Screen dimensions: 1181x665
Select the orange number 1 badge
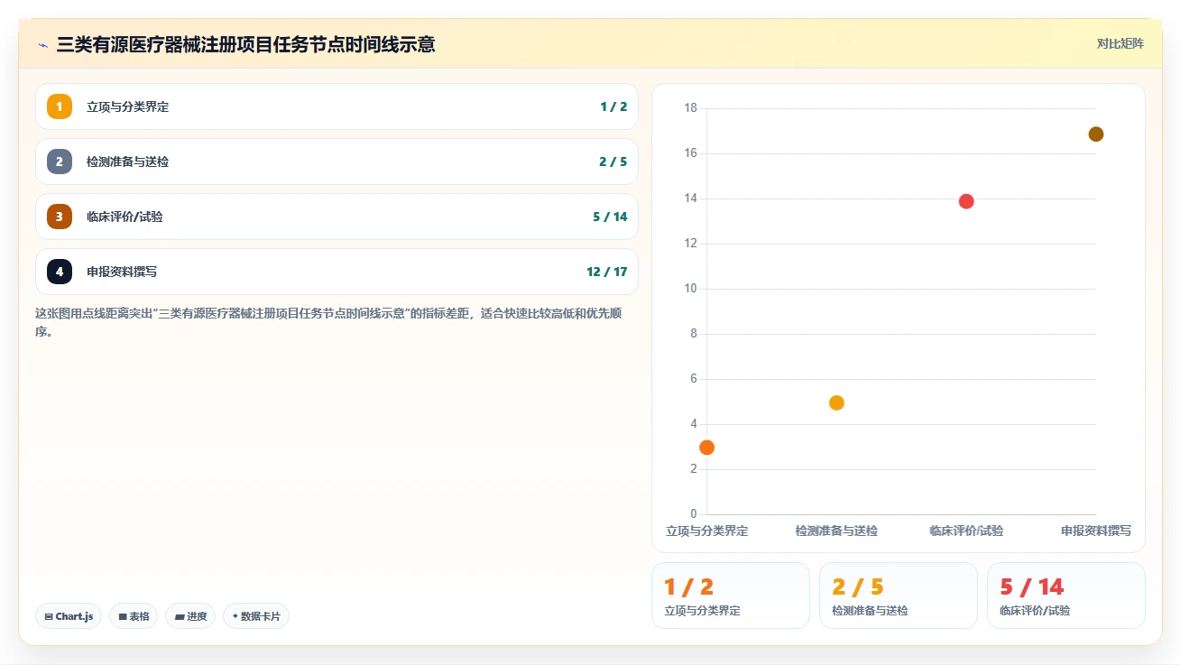tap(60, 106)
